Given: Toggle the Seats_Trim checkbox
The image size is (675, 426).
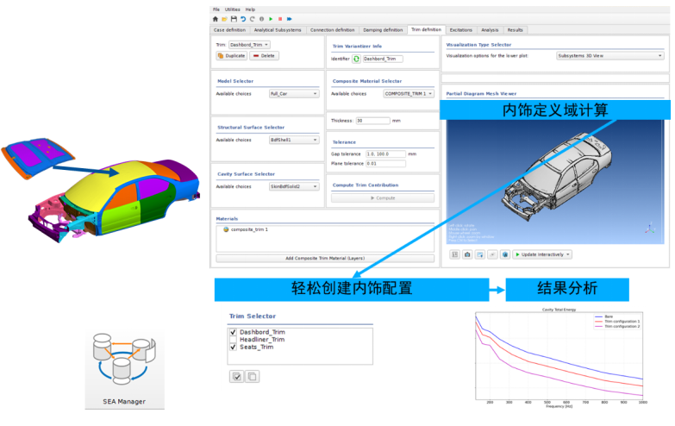Looking at the screenshot, I should (x=233, y=347).
